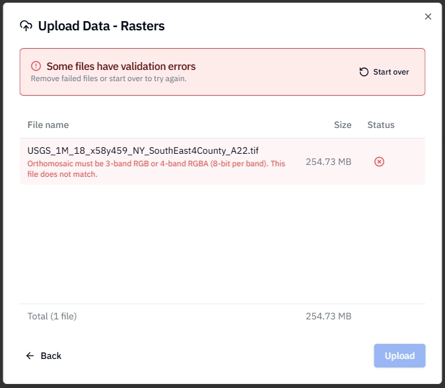This screenshot has width=445, height=388.
Task: Go back using the Back label
Action: [x=51, y=356]
